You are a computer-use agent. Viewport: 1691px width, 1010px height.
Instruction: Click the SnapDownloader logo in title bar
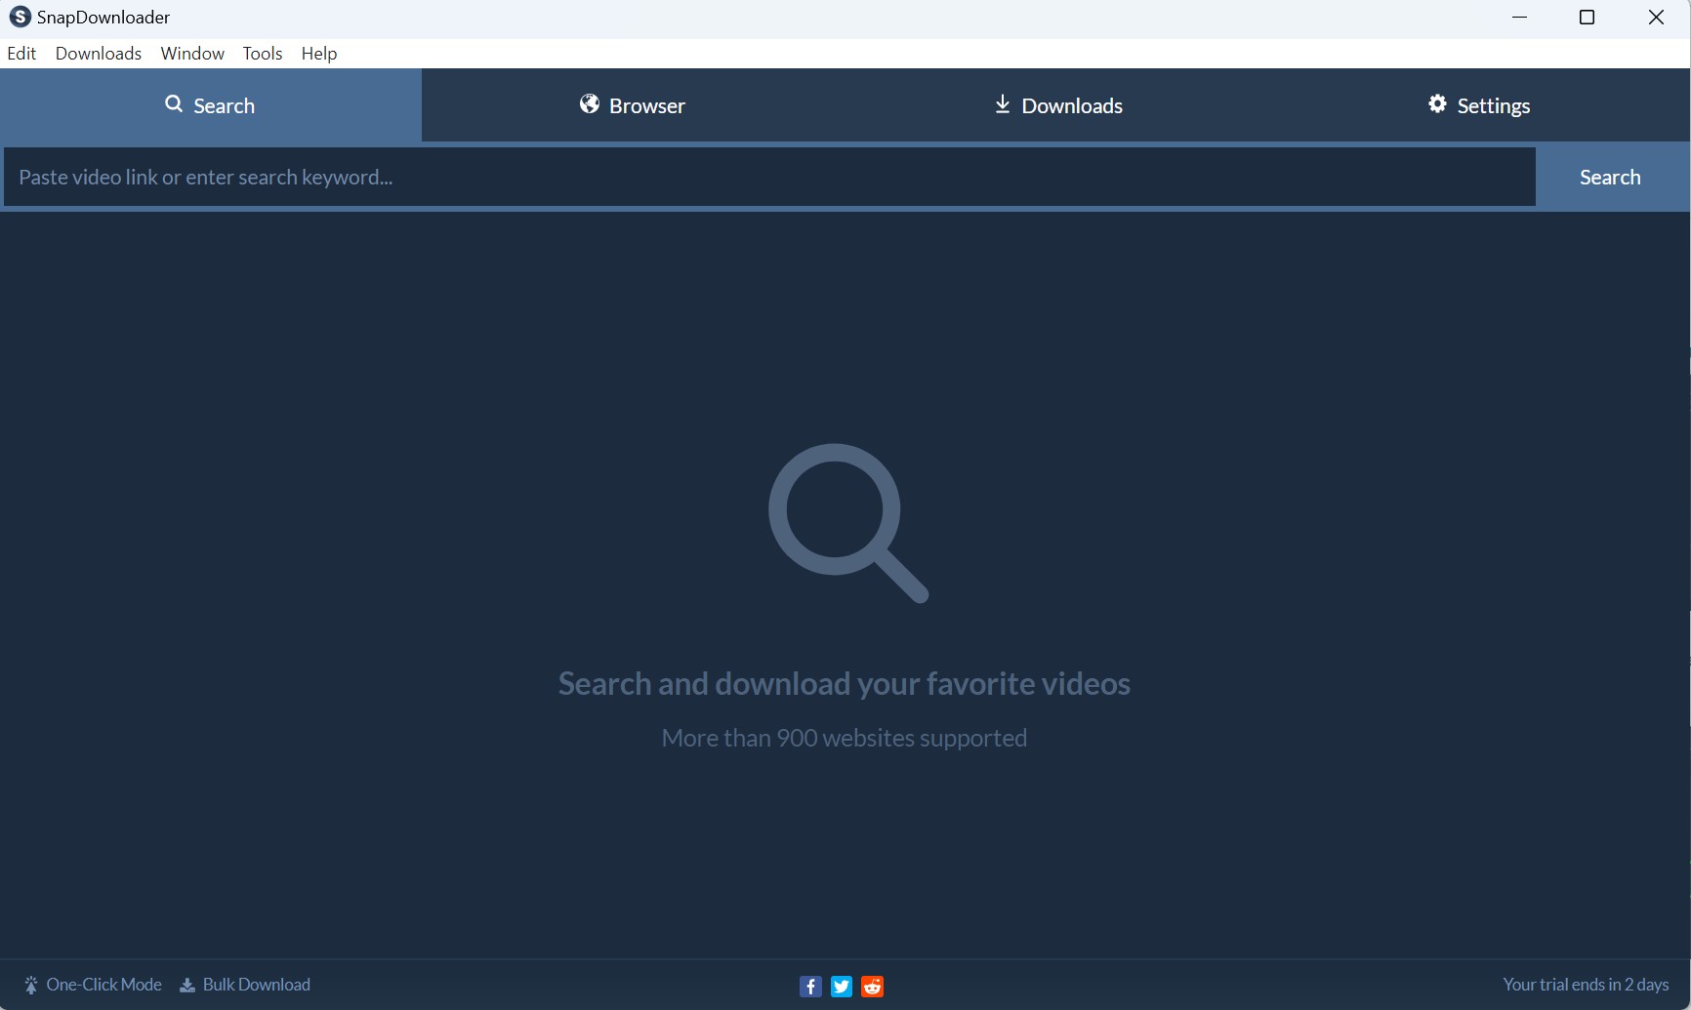pos(20,17)
